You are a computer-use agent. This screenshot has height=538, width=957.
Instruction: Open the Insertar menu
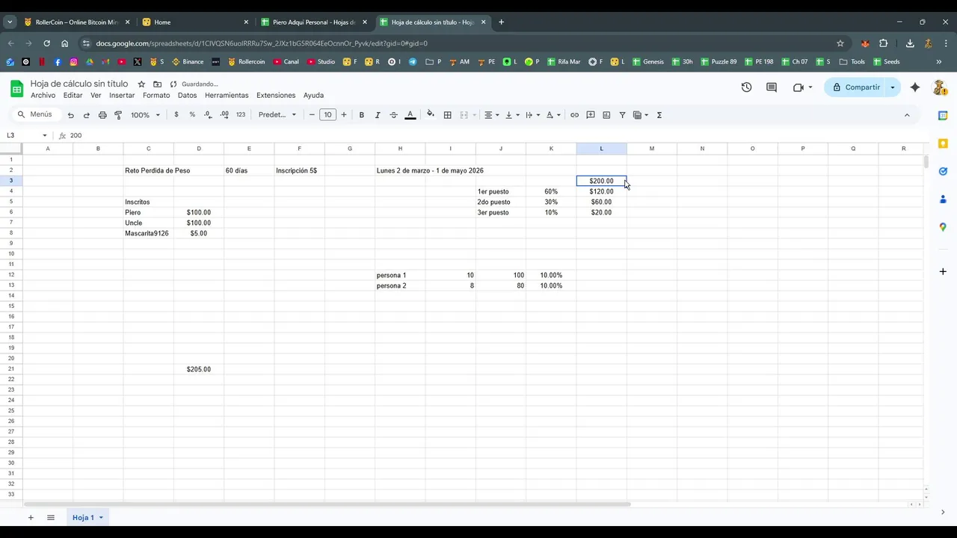click(x=122, y=96)
